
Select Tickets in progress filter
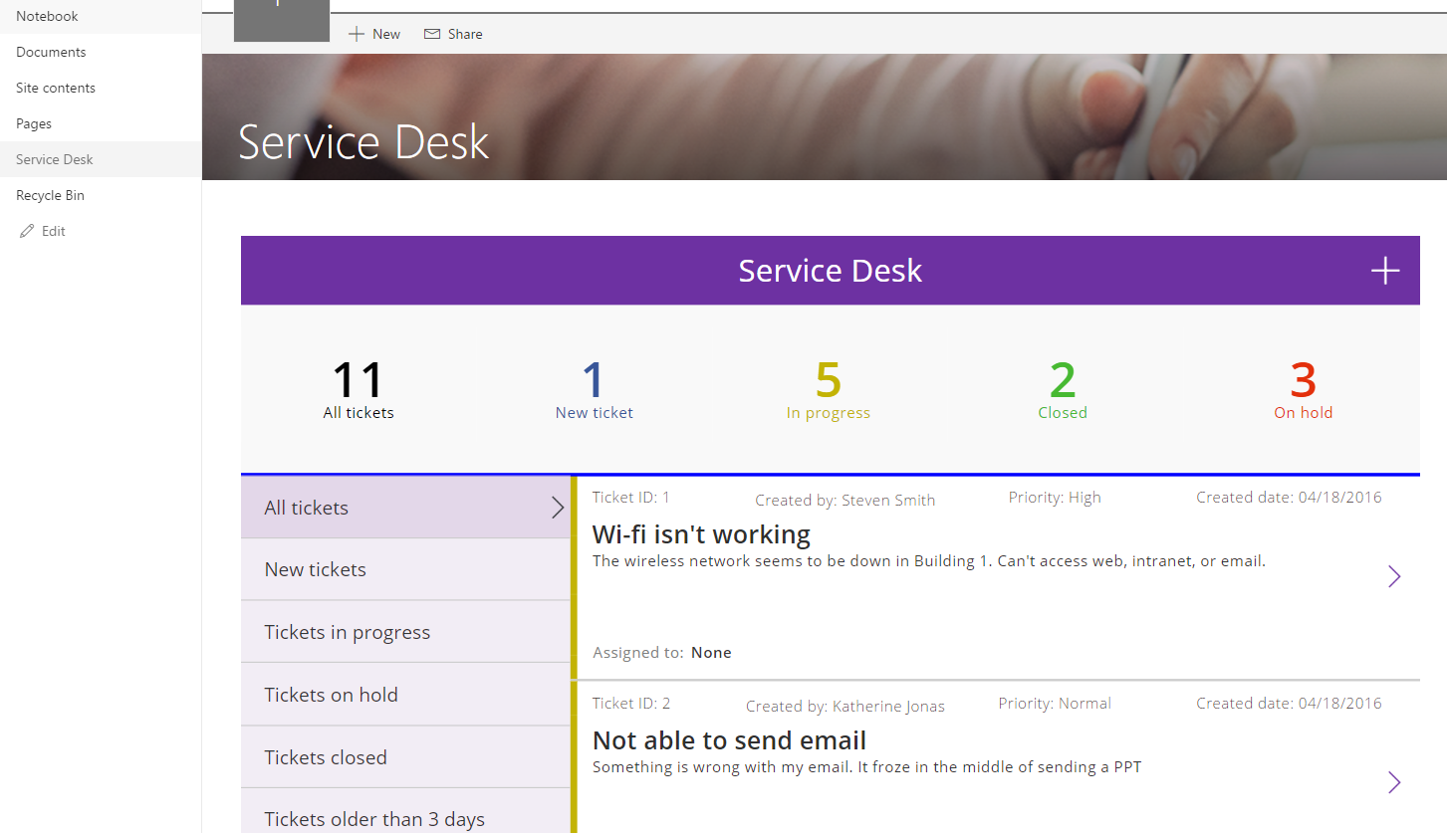[347, 632]
